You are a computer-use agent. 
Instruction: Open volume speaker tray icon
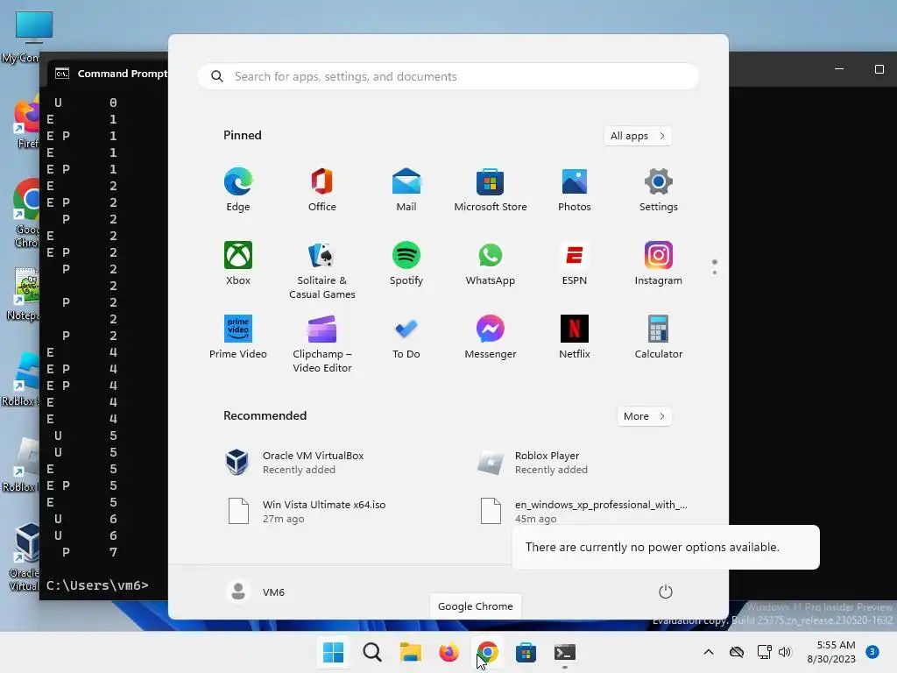click(x=785, y=652)
